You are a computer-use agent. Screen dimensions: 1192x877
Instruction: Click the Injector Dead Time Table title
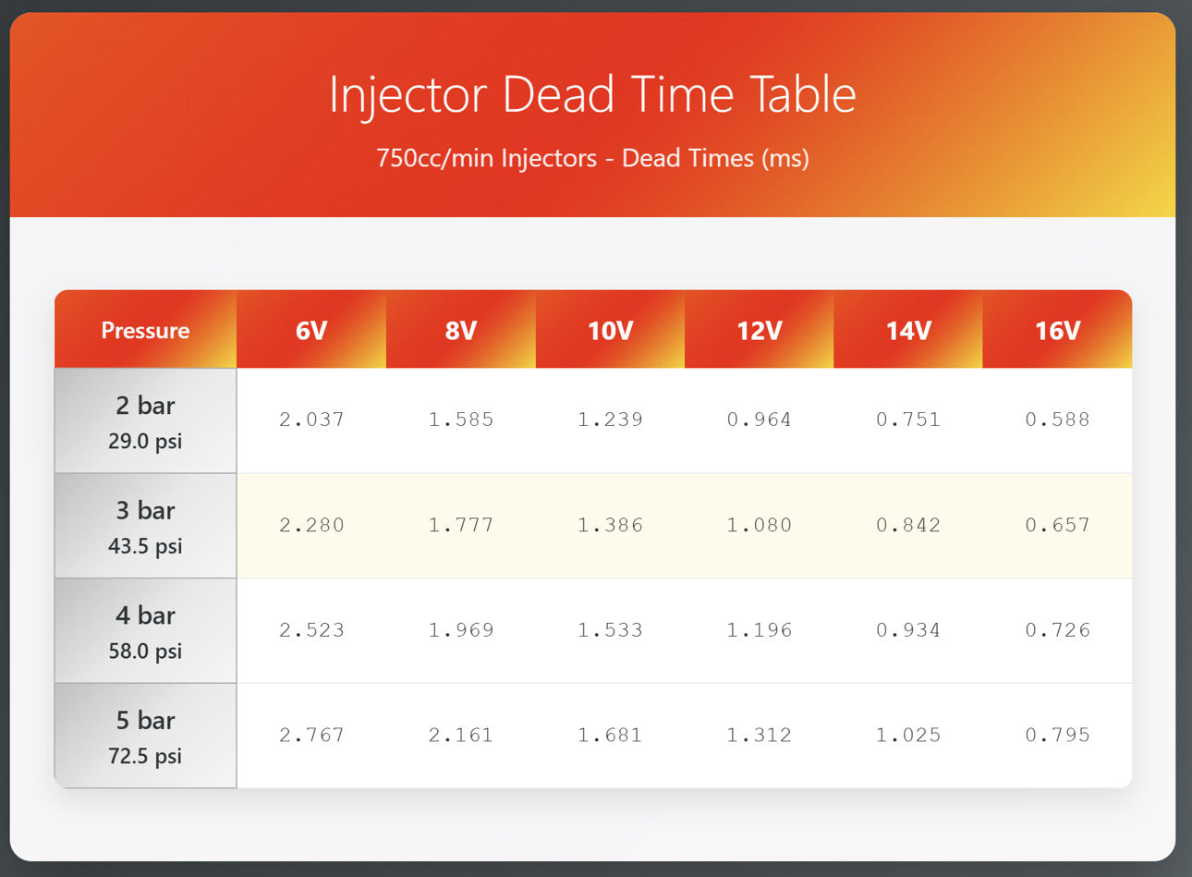592,94
